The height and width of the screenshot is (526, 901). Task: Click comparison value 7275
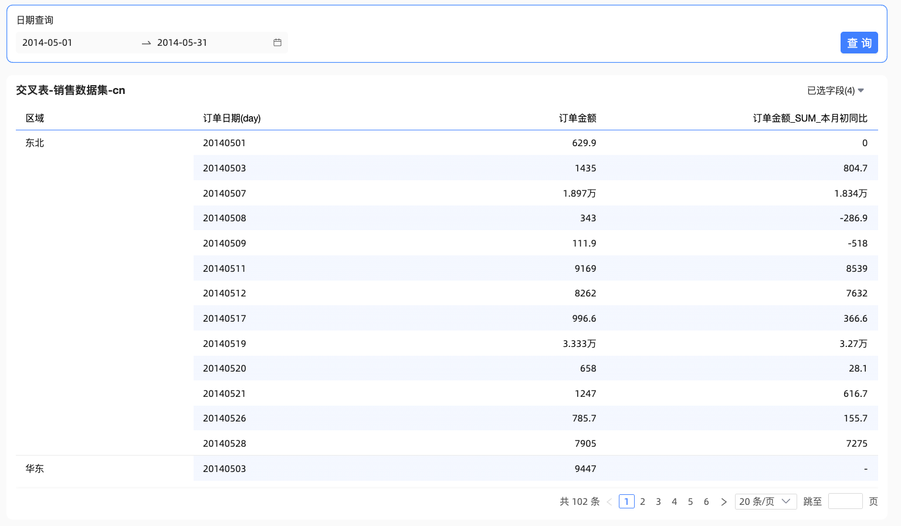856,443
